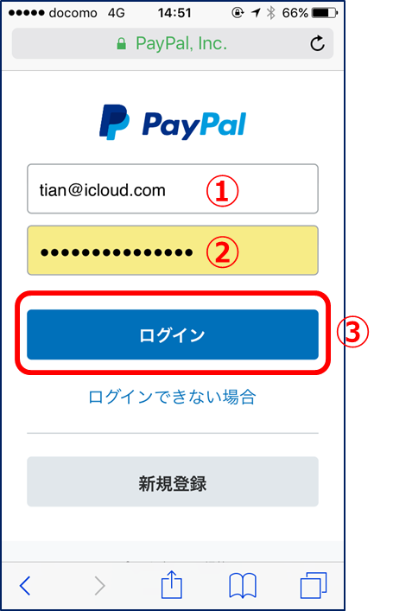Open the ログインできない場合 link

pos(172,397)
